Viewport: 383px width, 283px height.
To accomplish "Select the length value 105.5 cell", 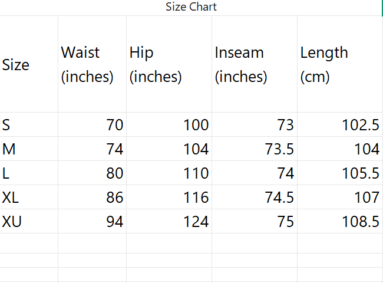I will (x=339, y=173).
